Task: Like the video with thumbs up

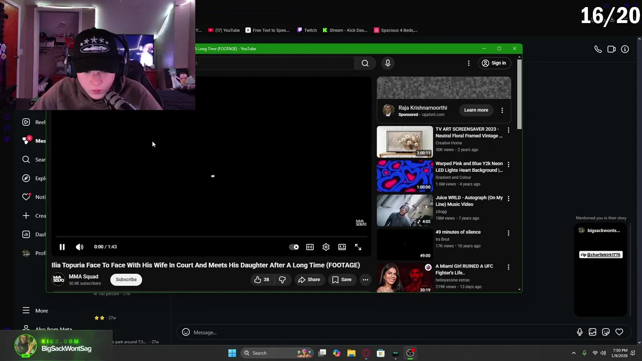Action: [x=262, y=279]
